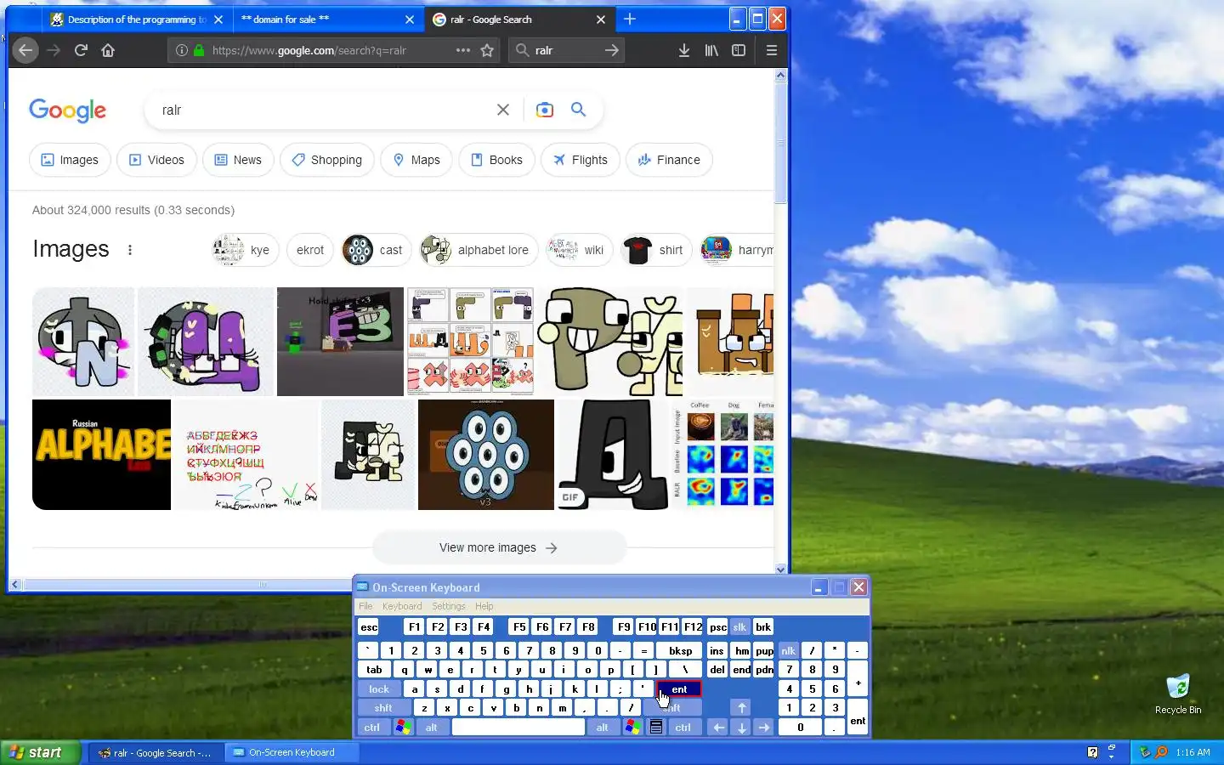1224x765 pixels.
Task: Click the left Windows logo key
Action: [404, 728]
